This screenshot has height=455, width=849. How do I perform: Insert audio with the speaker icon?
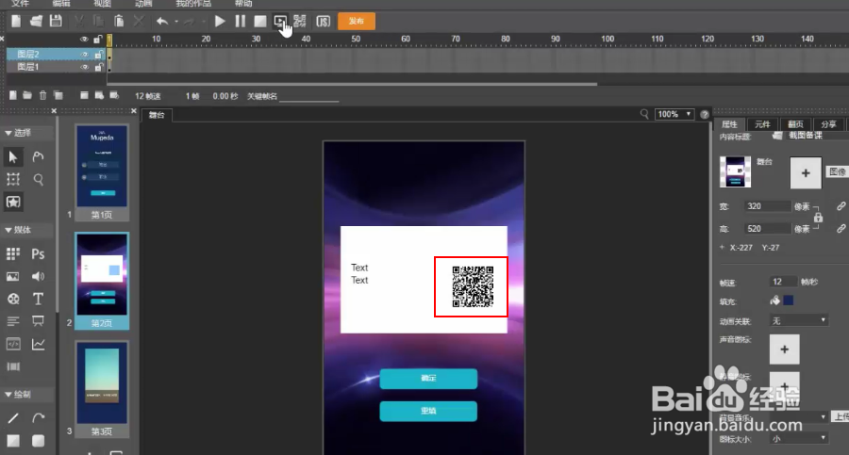click(38, 276)
